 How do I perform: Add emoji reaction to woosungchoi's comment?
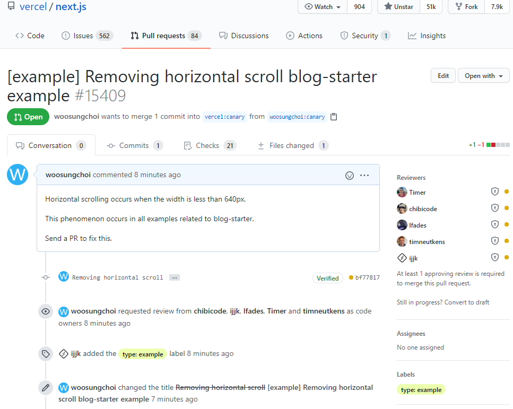point(350,175)
